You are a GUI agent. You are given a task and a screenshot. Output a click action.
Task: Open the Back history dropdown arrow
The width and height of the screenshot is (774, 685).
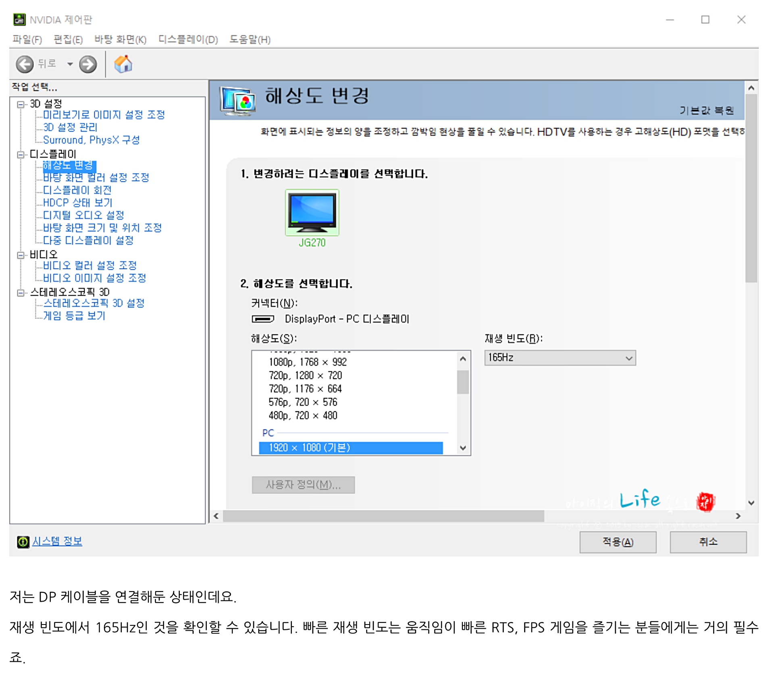click(x=70, y=65)
